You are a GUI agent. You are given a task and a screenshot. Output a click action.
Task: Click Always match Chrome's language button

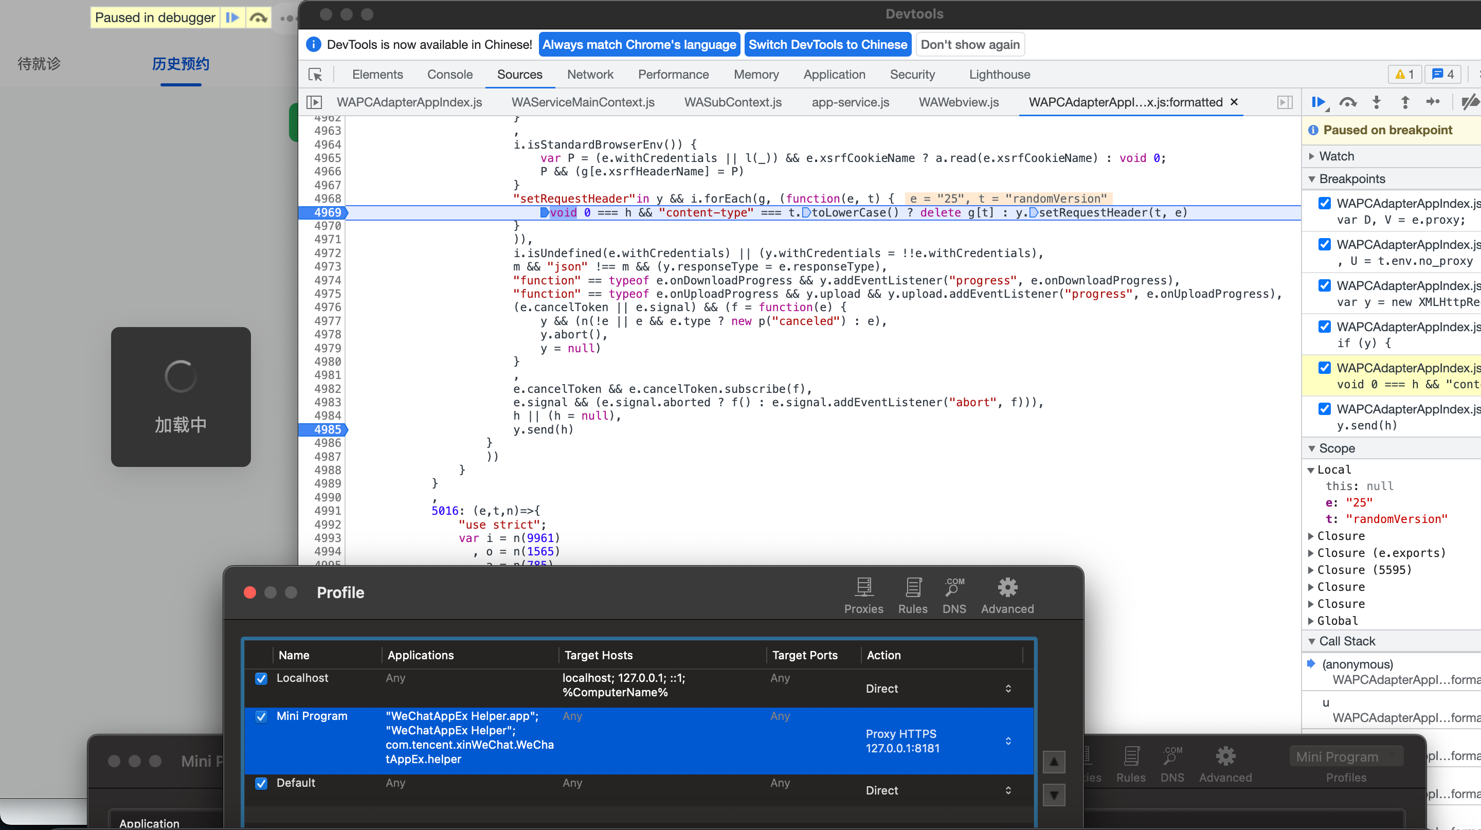(x=639, y=44)
